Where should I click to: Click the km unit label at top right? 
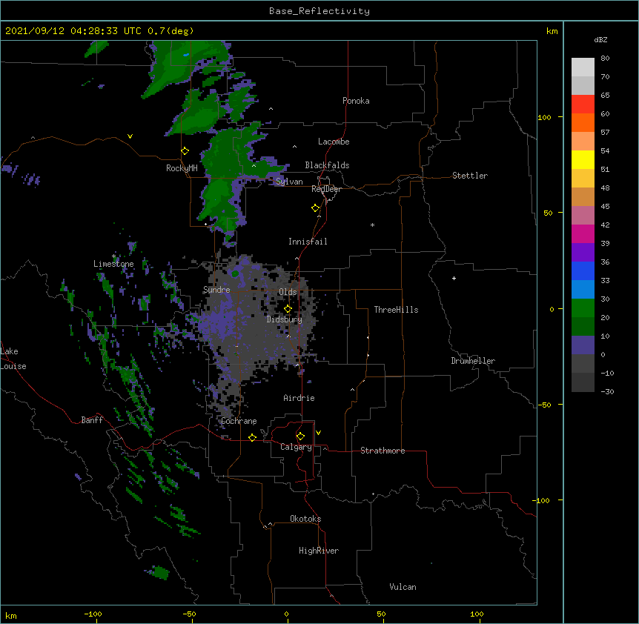click(552, 31)
